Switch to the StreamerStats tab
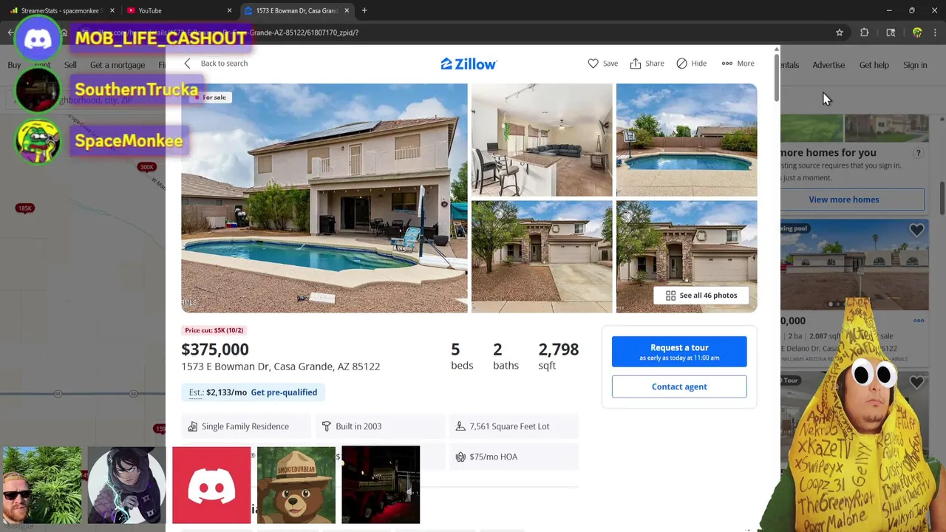Screen dimensions: 946x532 63,10
